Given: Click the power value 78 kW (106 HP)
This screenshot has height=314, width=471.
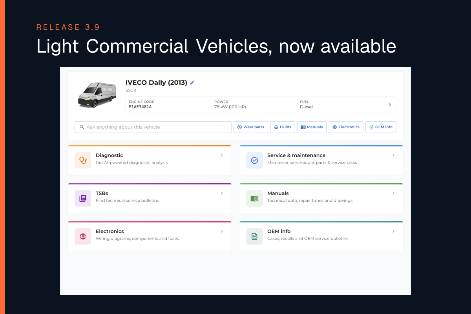Looking at the screenshot, I should (230, 107).
